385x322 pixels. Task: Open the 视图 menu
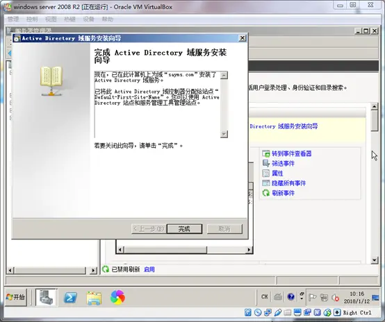pos(51,19)
